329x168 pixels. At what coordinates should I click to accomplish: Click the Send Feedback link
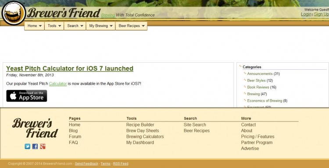point(86,164)
